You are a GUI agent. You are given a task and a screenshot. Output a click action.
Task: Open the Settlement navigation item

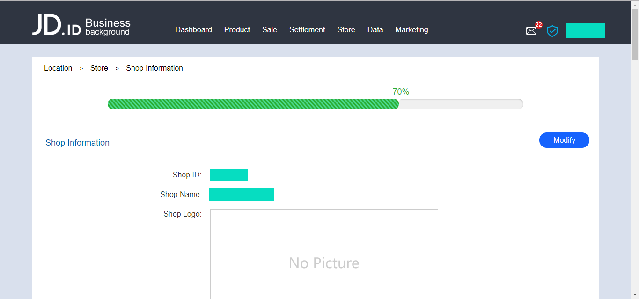coord(307,29)
